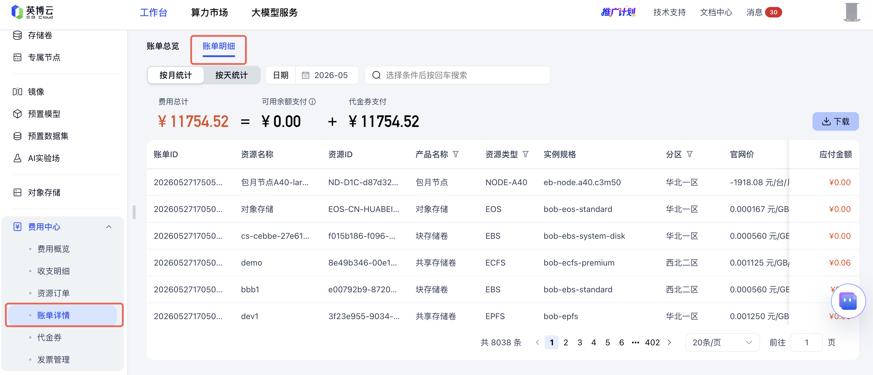Viewport: 873px width, 375px height.
Task: Click the 镜像 mirror image icon
Action: (17, 91)
